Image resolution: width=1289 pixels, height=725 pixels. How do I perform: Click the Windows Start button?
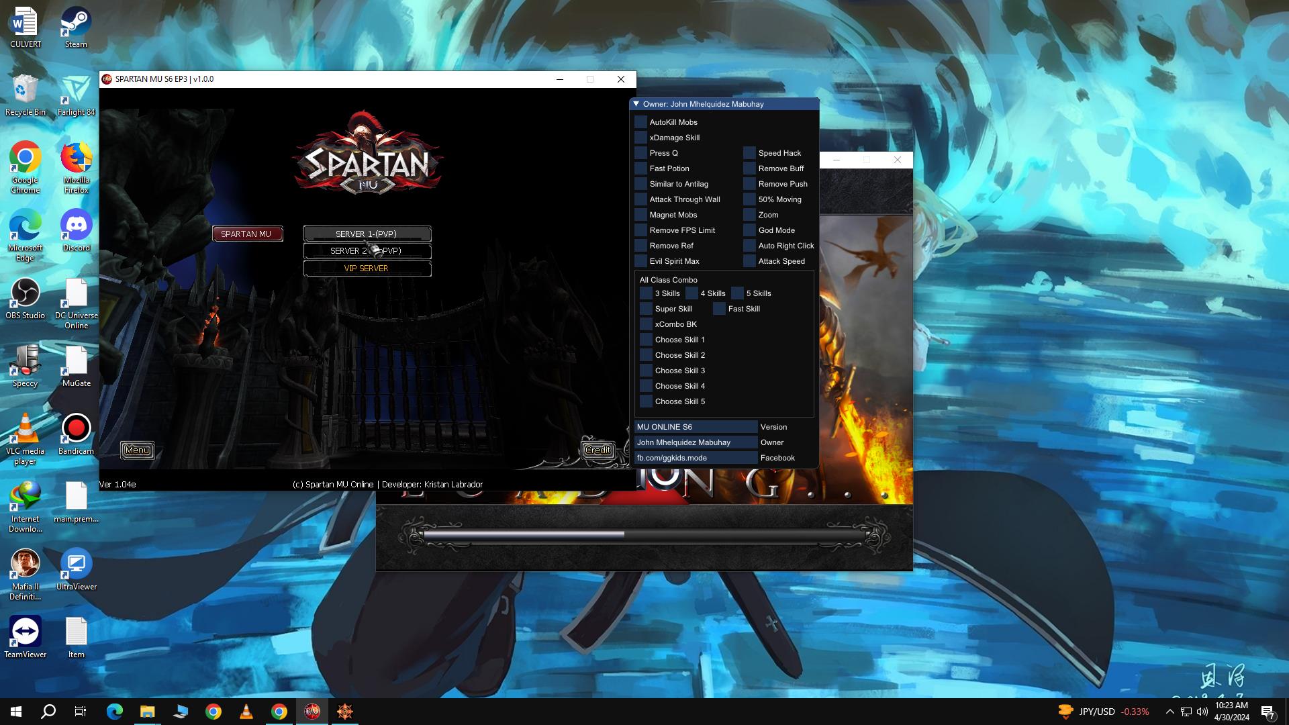tap(16, 712)
